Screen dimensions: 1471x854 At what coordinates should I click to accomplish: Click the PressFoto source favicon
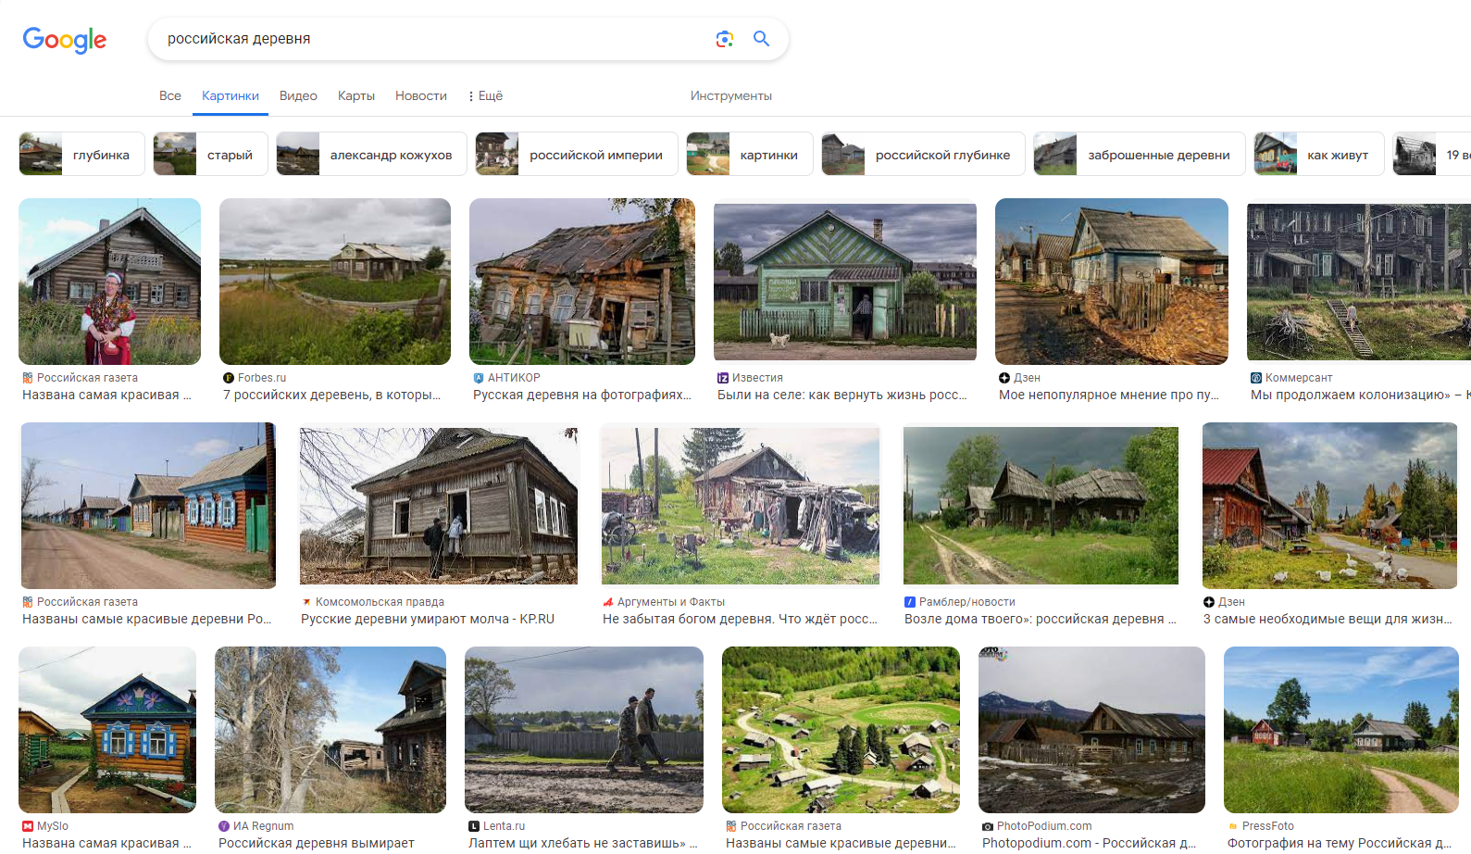click(1233, 826)
